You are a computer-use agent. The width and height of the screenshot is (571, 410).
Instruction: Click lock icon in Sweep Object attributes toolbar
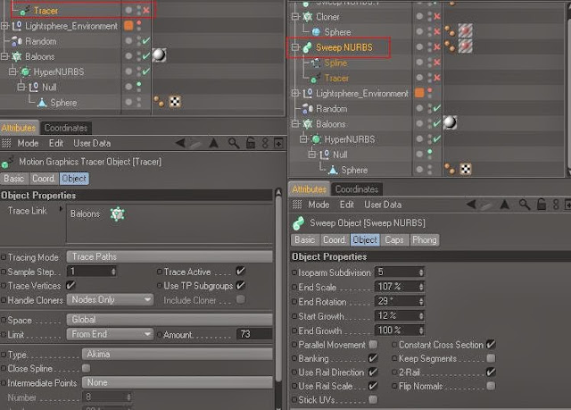tap(542, 204)
